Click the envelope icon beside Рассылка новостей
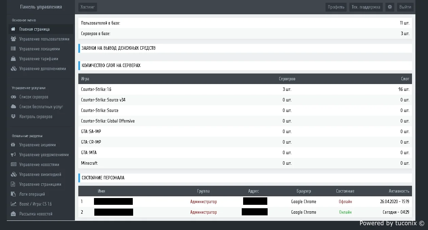This screenshot has height=230, width=428. tap(13, 214)
